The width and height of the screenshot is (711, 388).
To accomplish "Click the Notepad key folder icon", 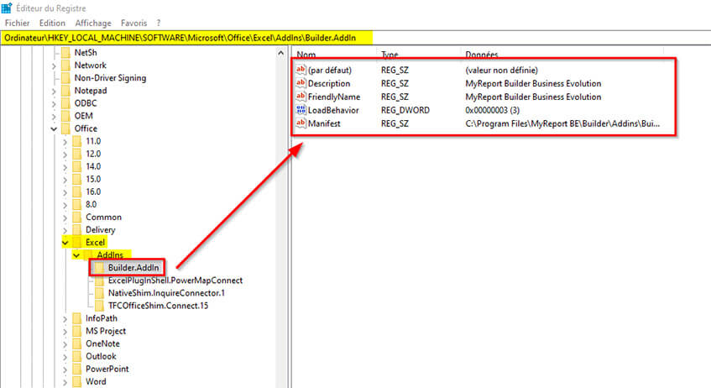I will pos(65,91).
